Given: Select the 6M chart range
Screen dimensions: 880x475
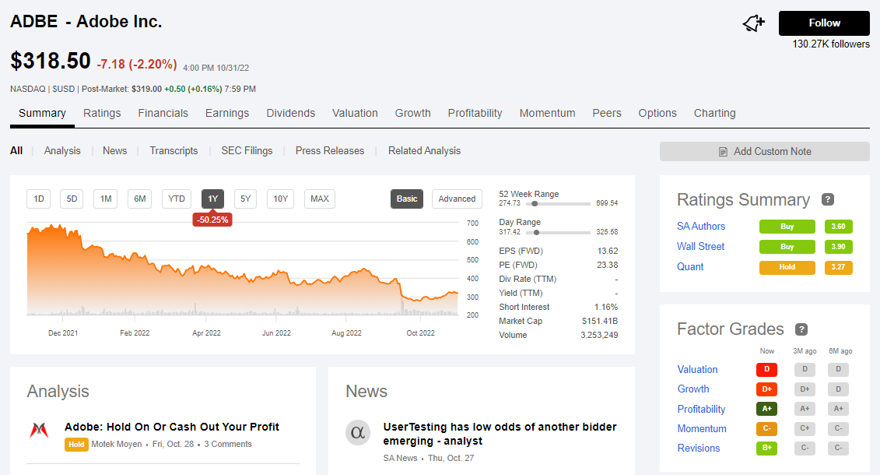Looking at the screenshot, I should tap(140, 199).
